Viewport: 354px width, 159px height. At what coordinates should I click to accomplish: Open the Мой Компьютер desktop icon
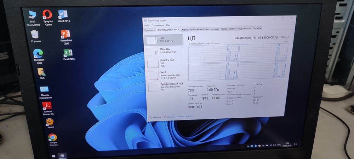point(32,18)
